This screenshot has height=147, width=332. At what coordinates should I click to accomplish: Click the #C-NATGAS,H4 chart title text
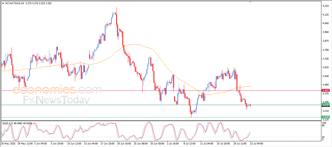coord(15,3)
